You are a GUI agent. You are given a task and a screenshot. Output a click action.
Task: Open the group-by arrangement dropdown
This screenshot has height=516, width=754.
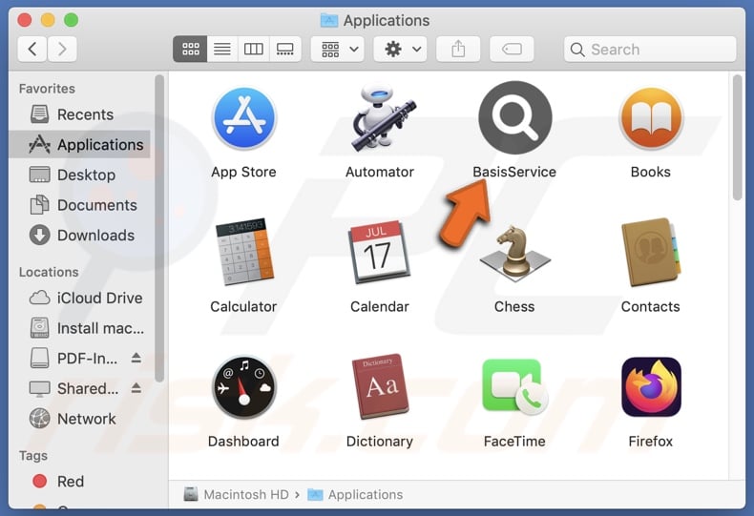[x=338, y=49]
